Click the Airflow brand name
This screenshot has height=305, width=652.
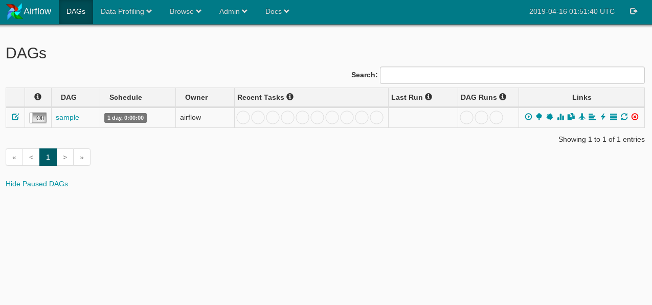click(37, 11)
